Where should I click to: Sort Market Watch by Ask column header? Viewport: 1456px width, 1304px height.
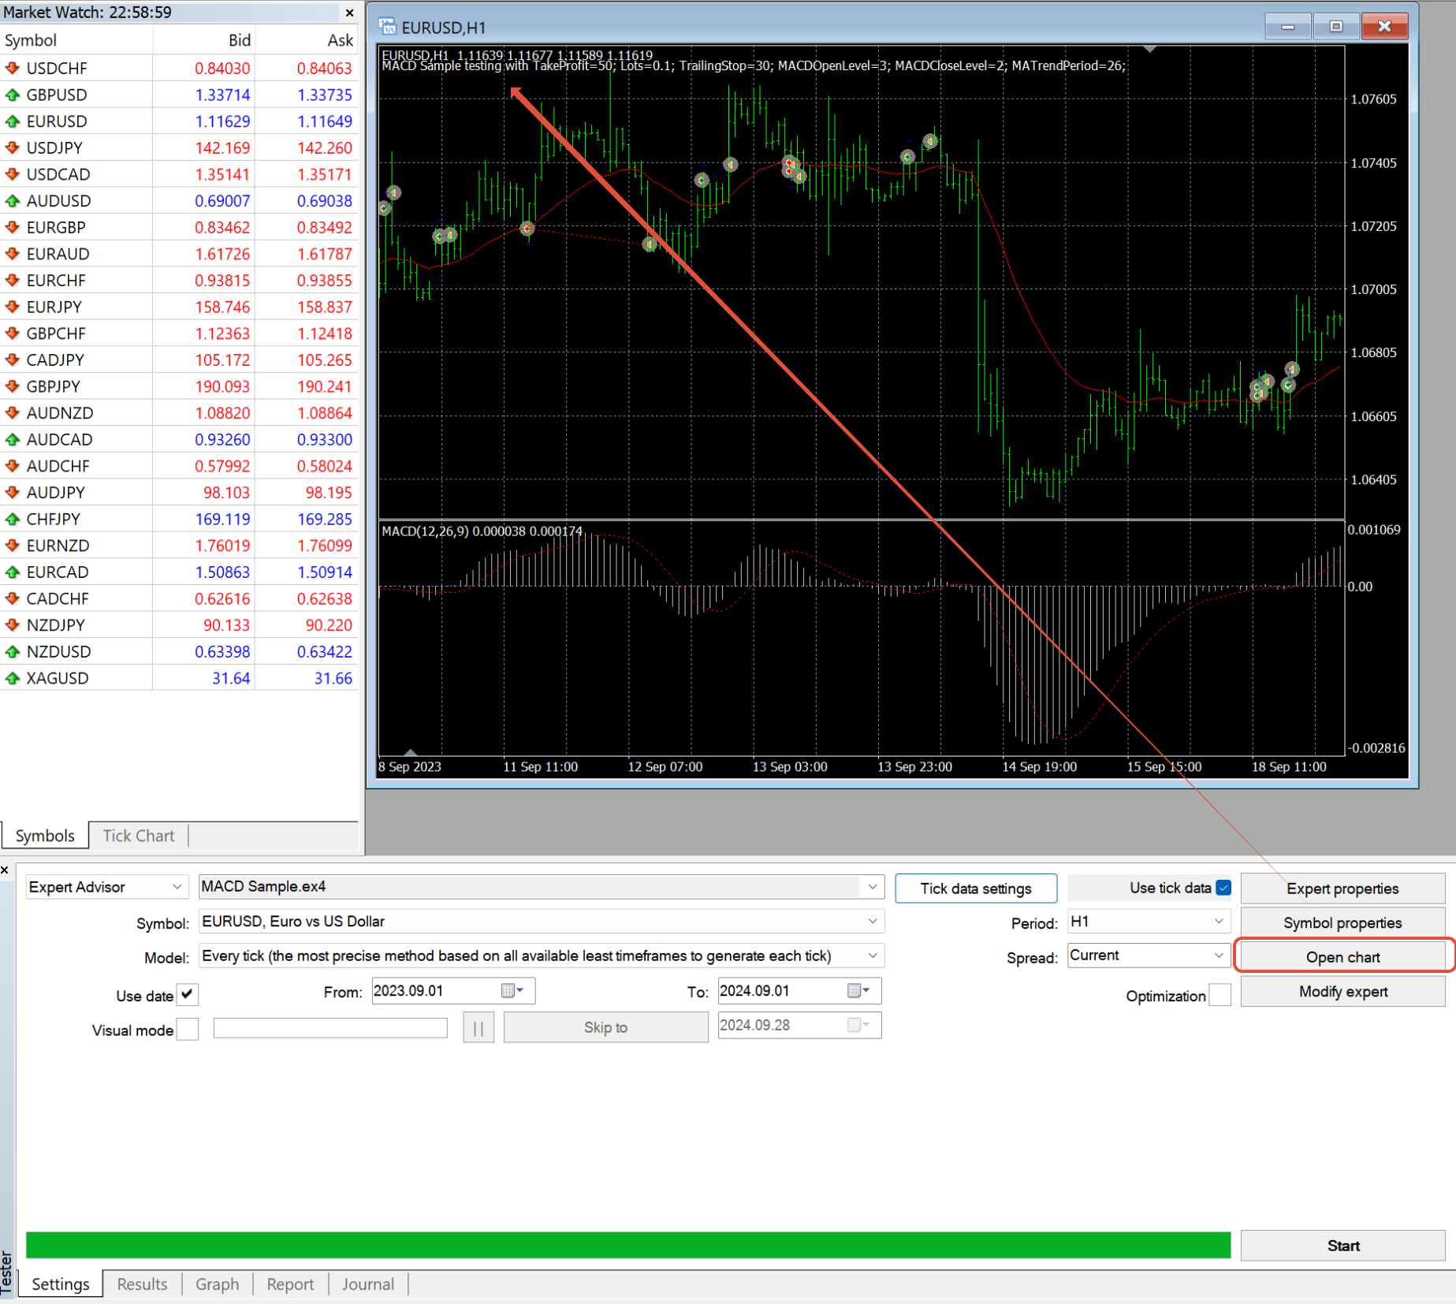[x=307, y=40]
